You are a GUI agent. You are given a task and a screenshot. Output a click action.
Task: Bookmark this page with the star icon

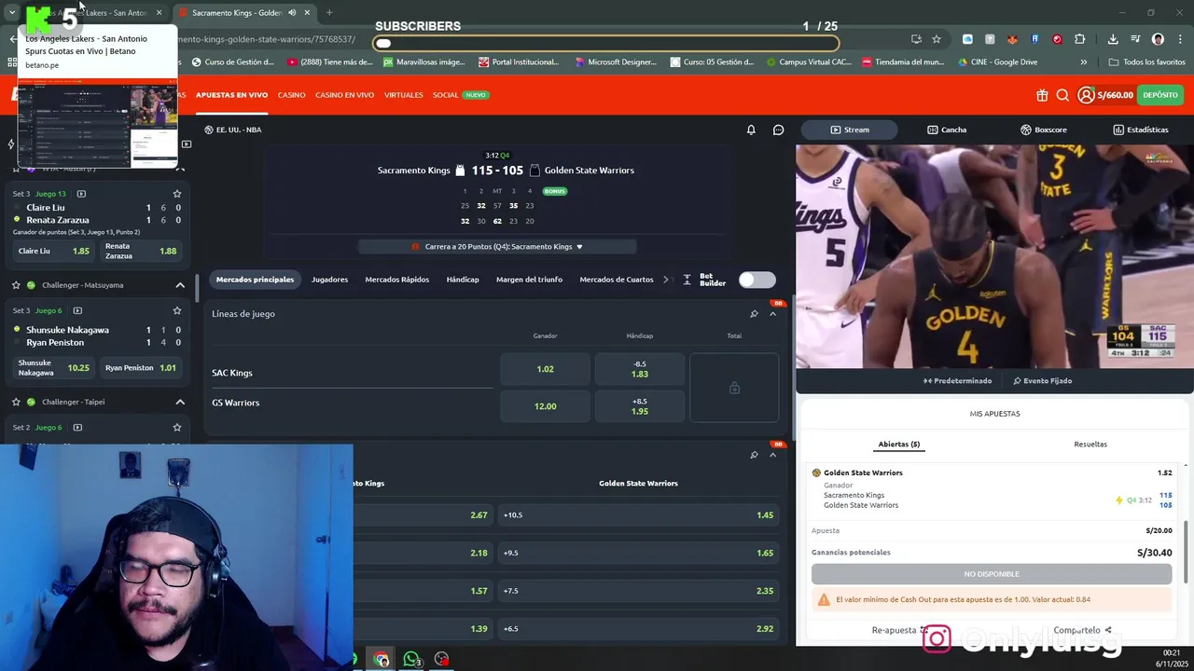tap(937, 39)
